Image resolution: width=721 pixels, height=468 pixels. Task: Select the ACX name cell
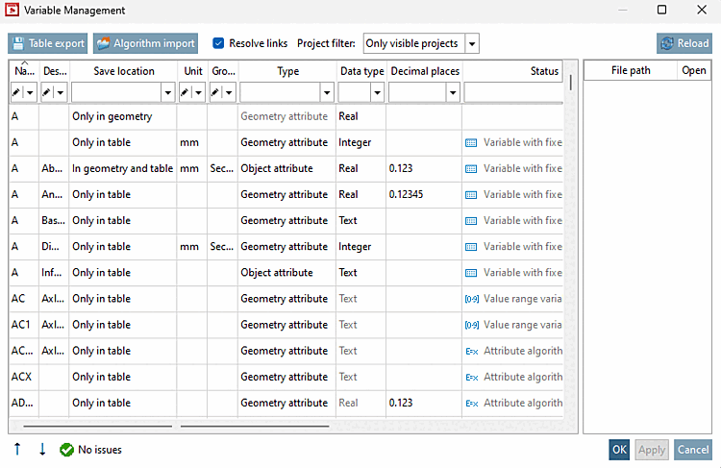[23, 377]
